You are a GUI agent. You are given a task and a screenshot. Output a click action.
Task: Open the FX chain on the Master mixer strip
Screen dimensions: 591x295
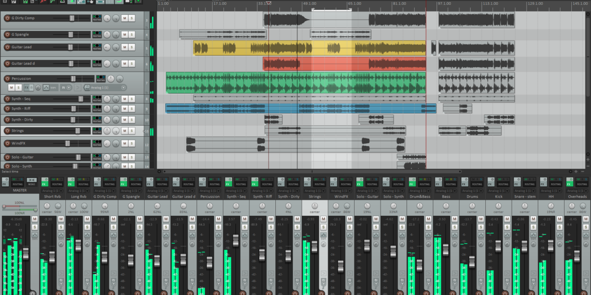click(5, 184)
